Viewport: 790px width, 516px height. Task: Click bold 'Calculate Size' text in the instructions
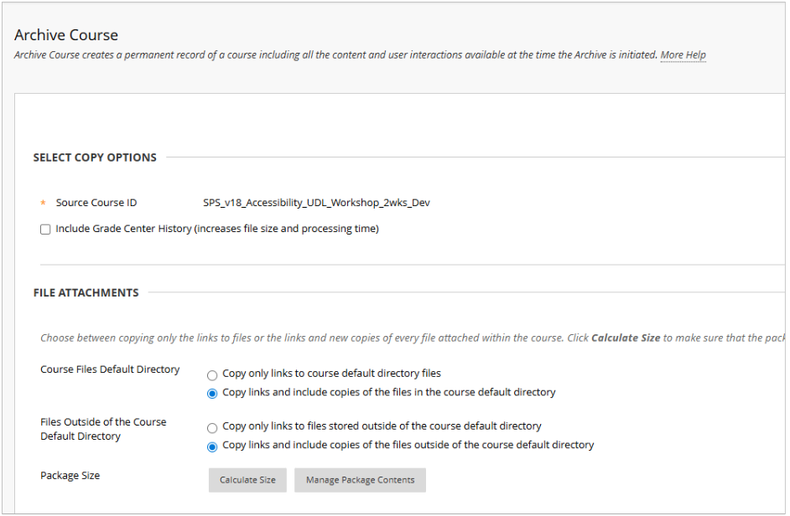[x=626, y=338]
